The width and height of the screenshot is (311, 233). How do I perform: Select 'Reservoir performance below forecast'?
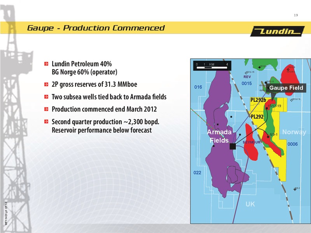102,130
